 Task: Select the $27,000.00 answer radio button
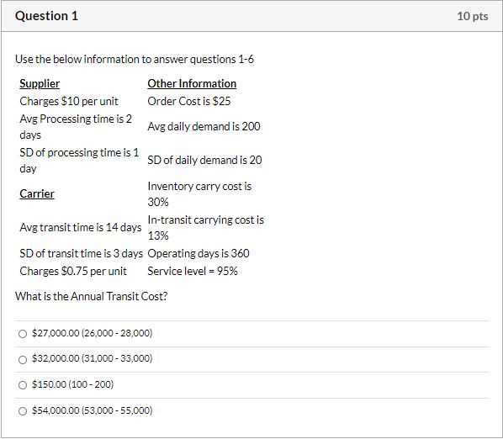click(x=23, y=334)
